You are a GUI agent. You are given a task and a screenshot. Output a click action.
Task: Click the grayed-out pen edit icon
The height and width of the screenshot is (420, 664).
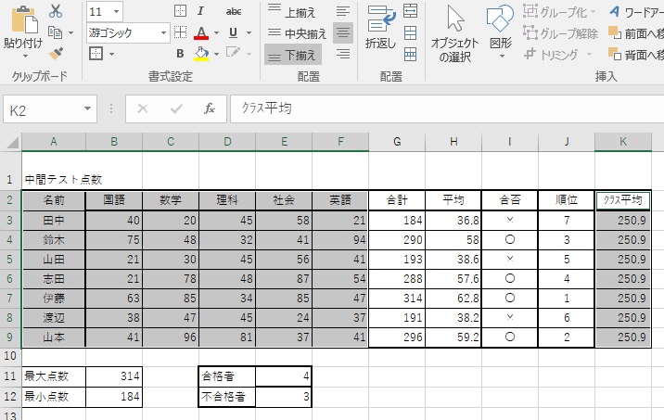tap(233, 53)
